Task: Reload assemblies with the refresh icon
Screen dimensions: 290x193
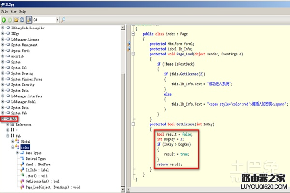Action: (22, 20)
